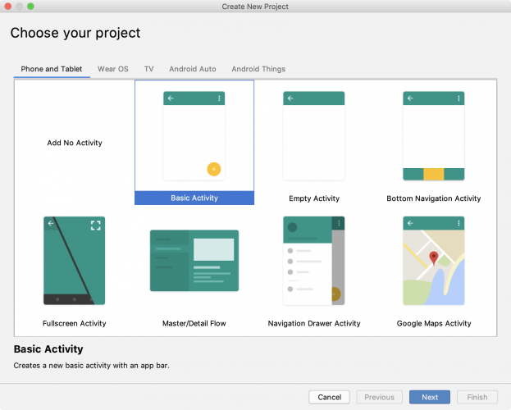This screenshot has height=410, width=511.
Task: Click the back arrow in Basic Activity preview
Action: 171,98
